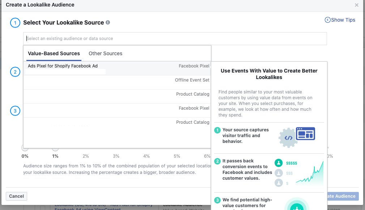Click the Use Events With Value tip heading
This screenshot has height=210, width=365.
pos(269,74)
